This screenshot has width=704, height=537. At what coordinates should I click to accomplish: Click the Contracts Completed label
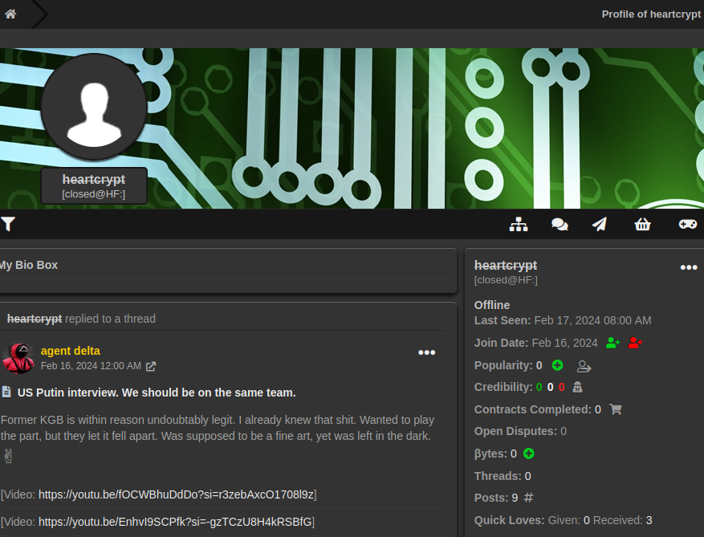pyautogui.click(x=533, y=409)
